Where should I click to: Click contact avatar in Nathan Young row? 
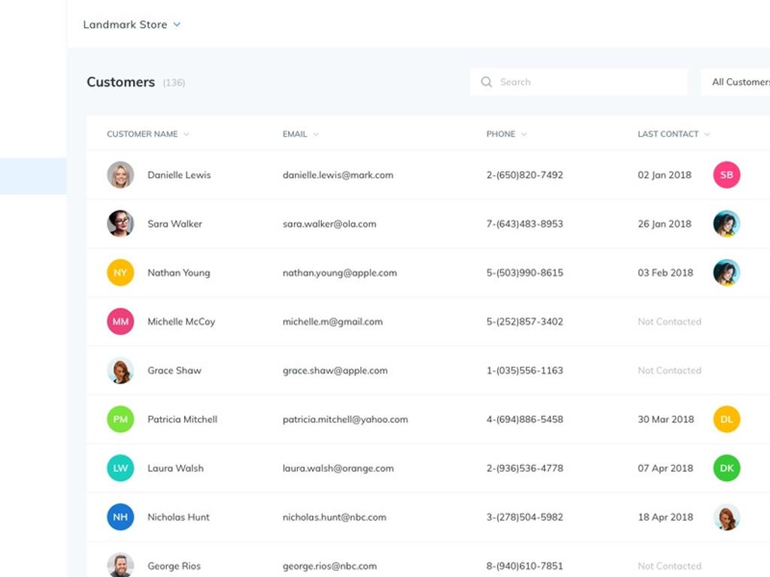(726, 272)
